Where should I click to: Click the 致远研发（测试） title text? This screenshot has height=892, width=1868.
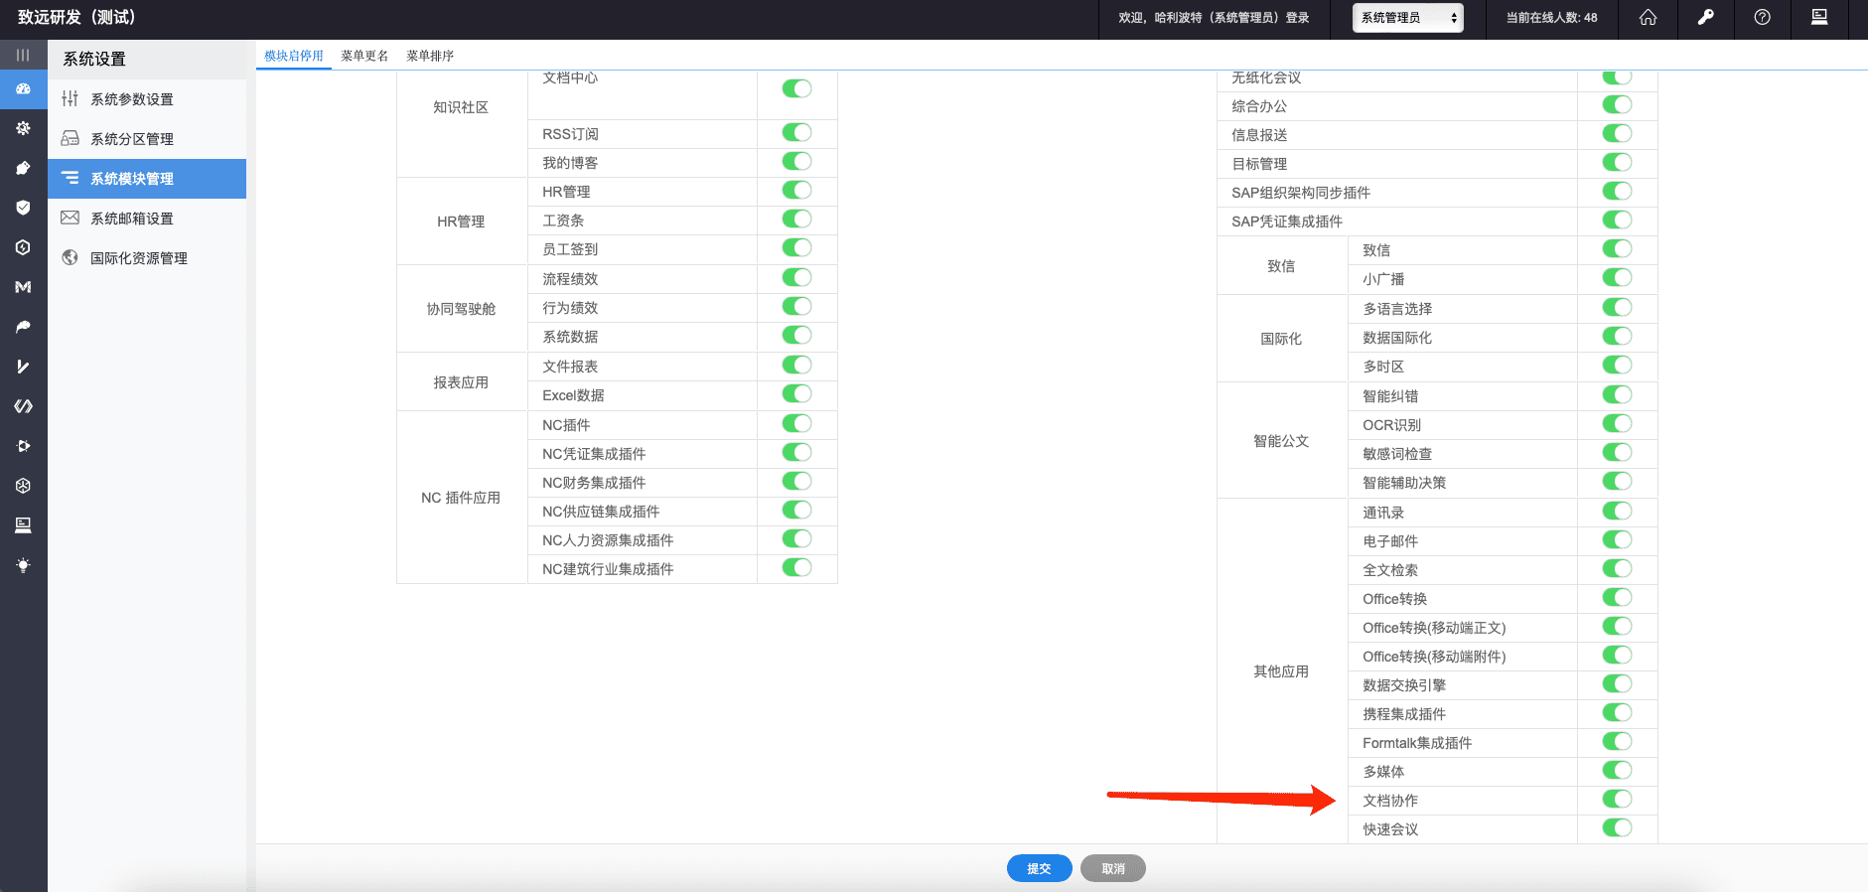(76, 17)
